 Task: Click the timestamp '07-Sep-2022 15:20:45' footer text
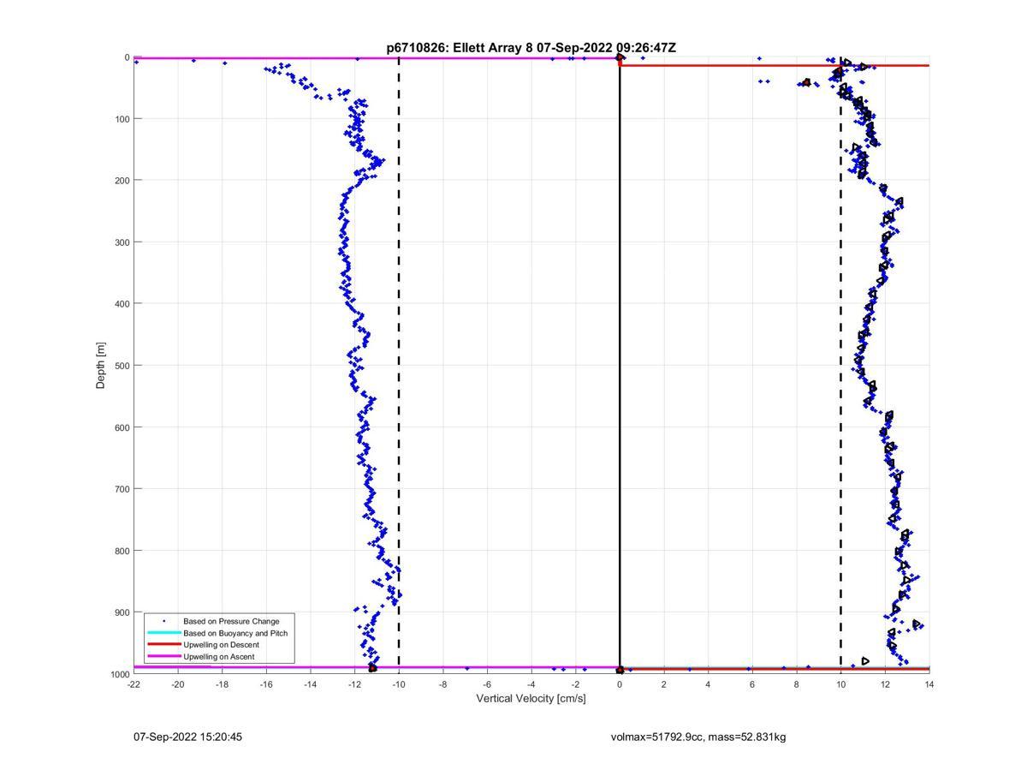pos(187,737)
